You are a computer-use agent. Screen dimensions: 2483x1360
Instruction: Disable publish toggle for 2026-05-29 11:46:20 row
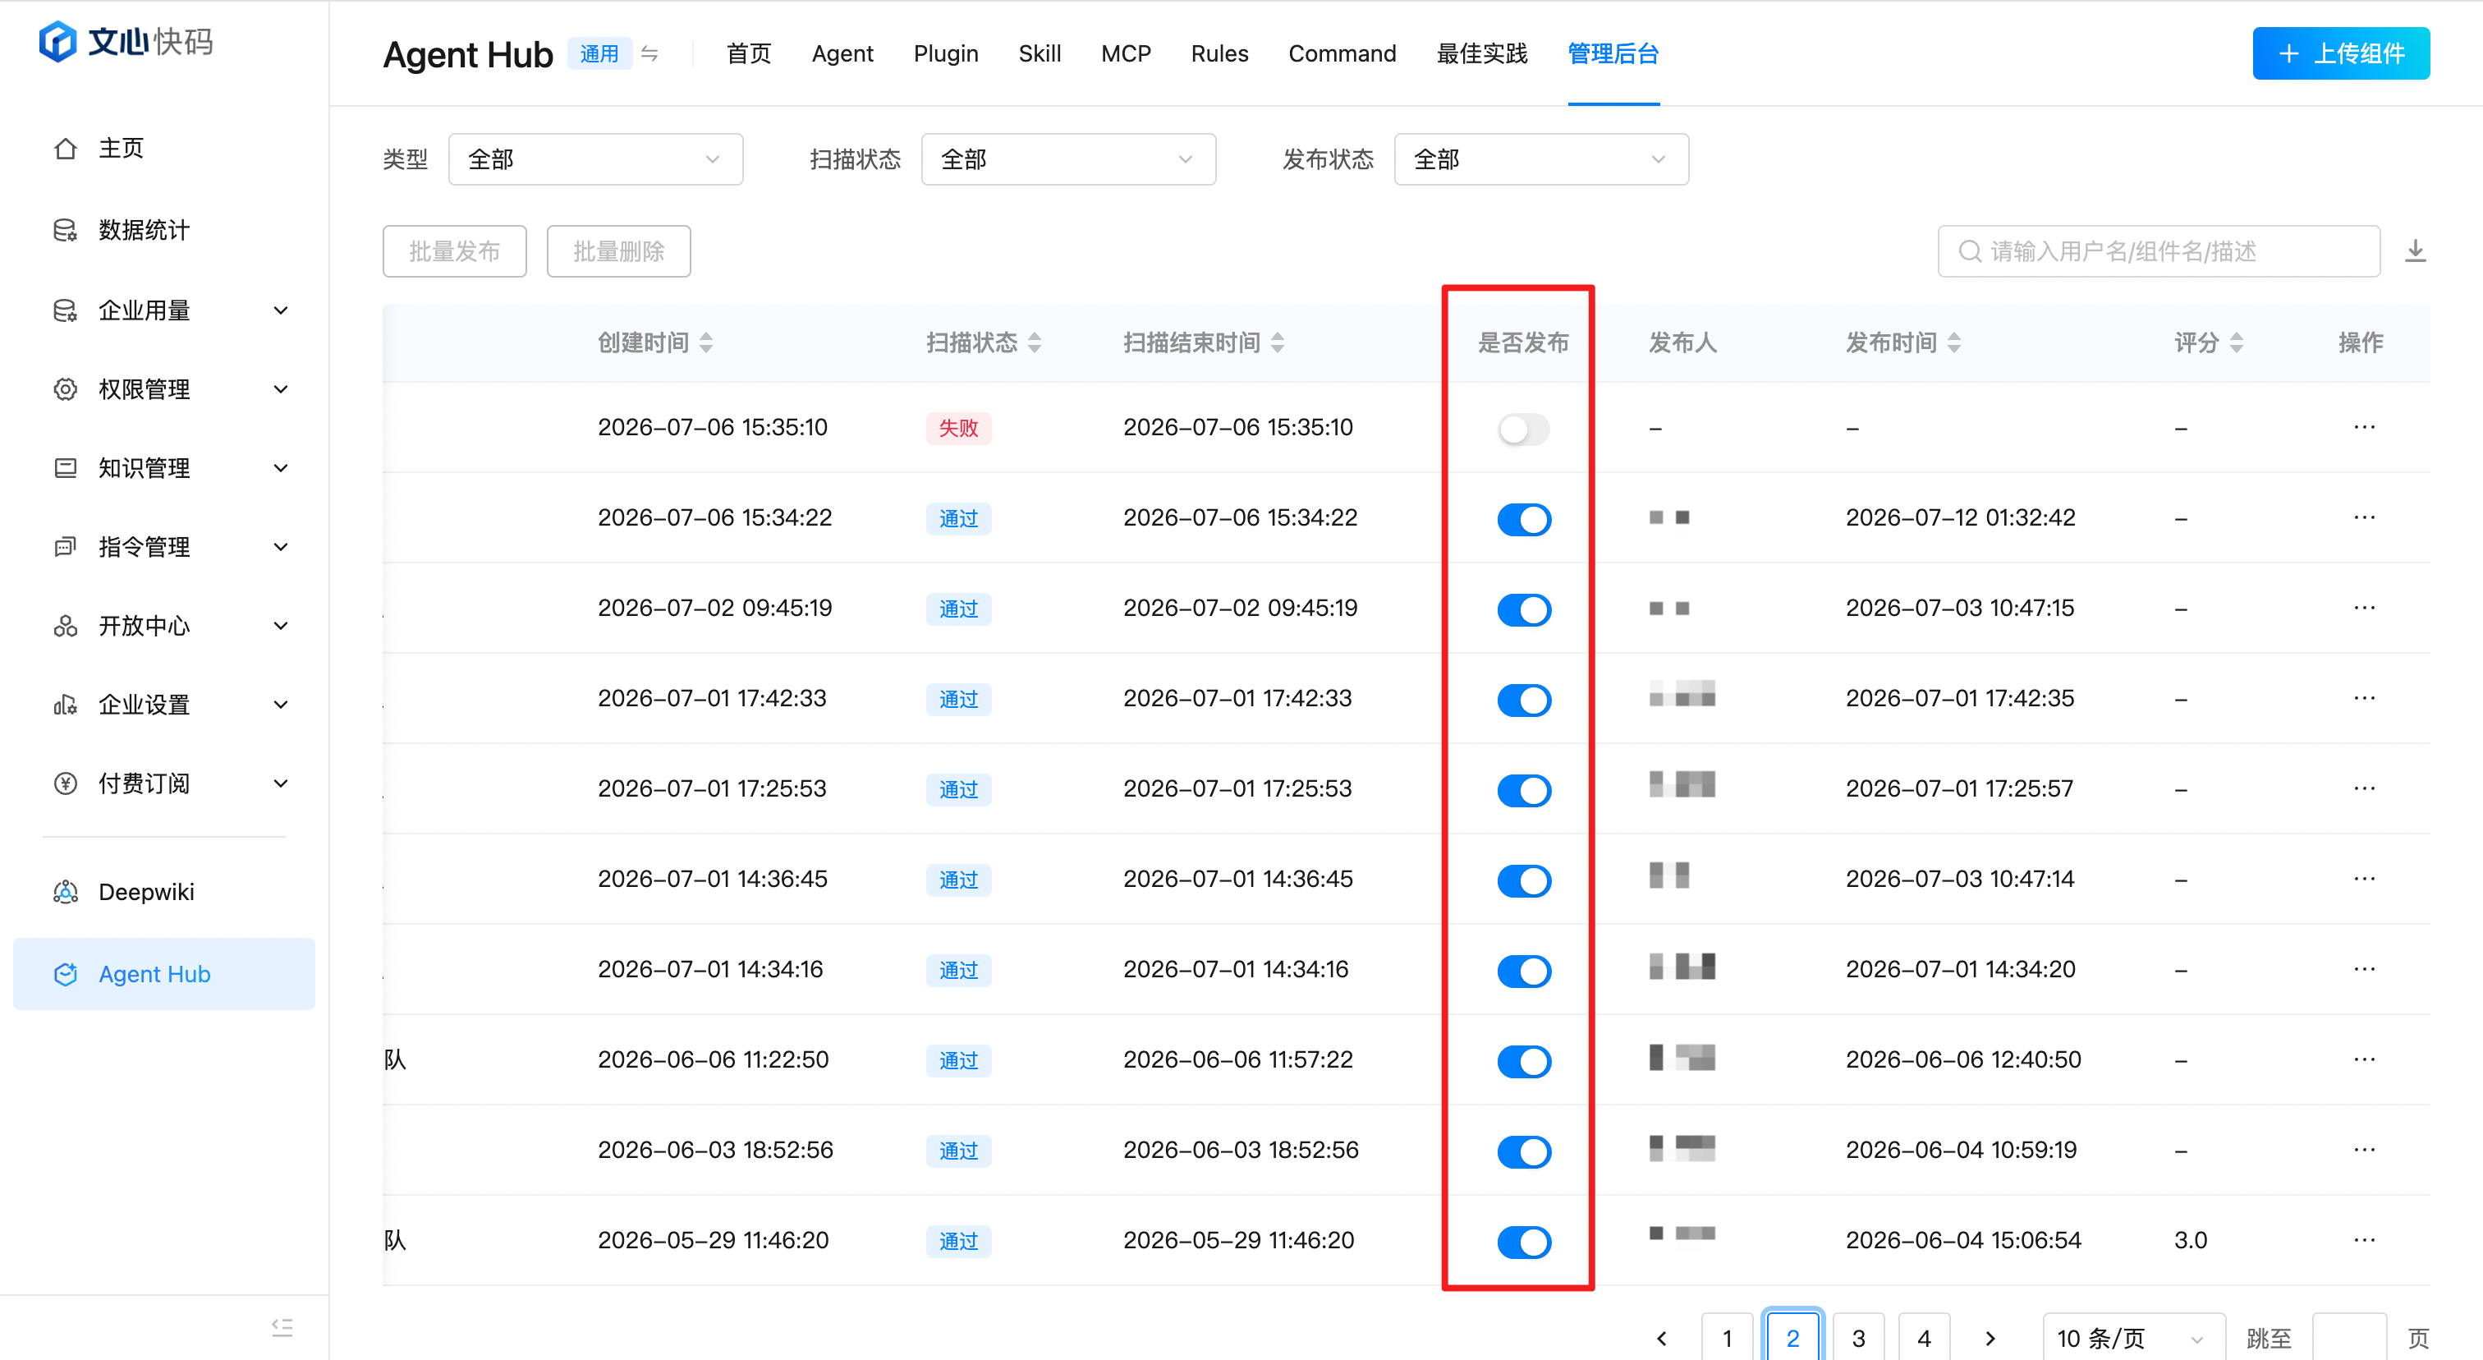[x=1523, y=1242]
